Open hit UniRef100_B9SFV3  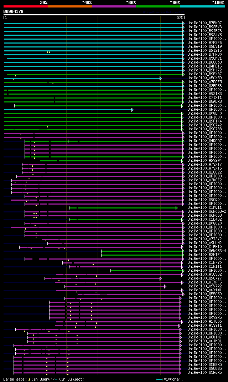(204, 27)
